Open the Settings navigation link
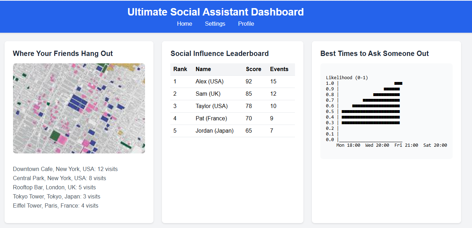 (x=215, y=24)
